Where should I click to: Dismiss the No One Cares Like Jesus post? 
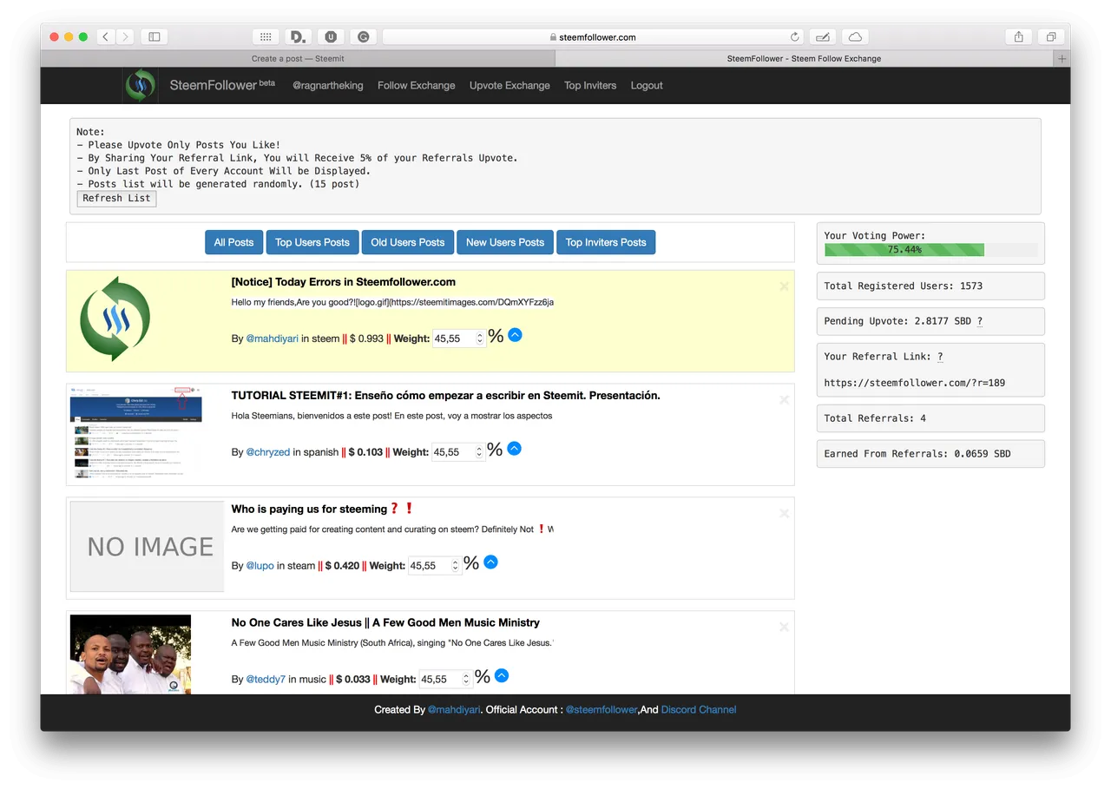pyautogui.click(x=784, y=628)
